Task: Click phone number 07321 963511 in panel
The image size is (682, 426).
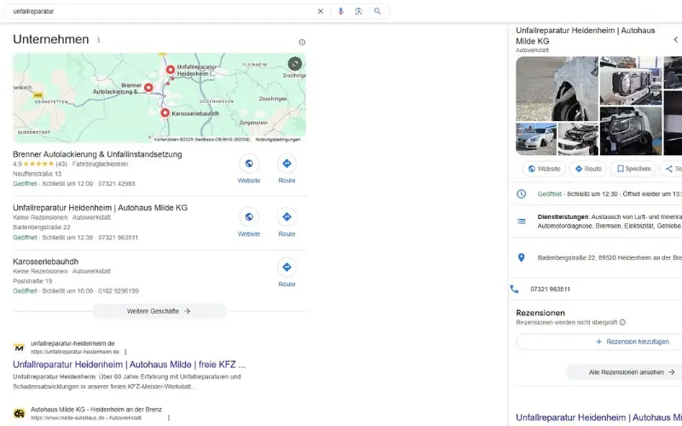Action: [550, 289]
